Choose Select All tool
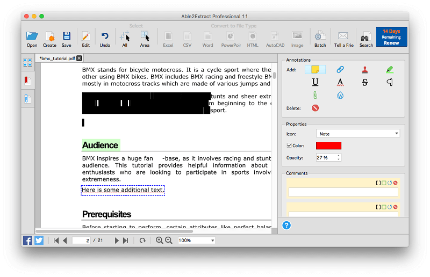 125,39
